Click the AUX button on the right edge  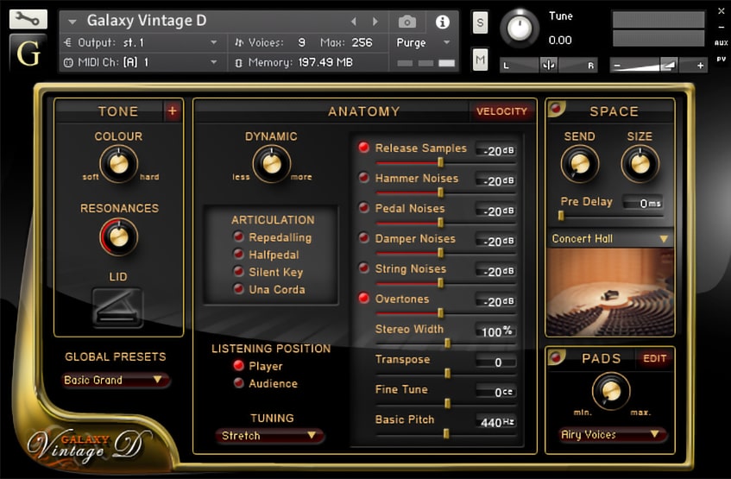click(x=721, y=43)
